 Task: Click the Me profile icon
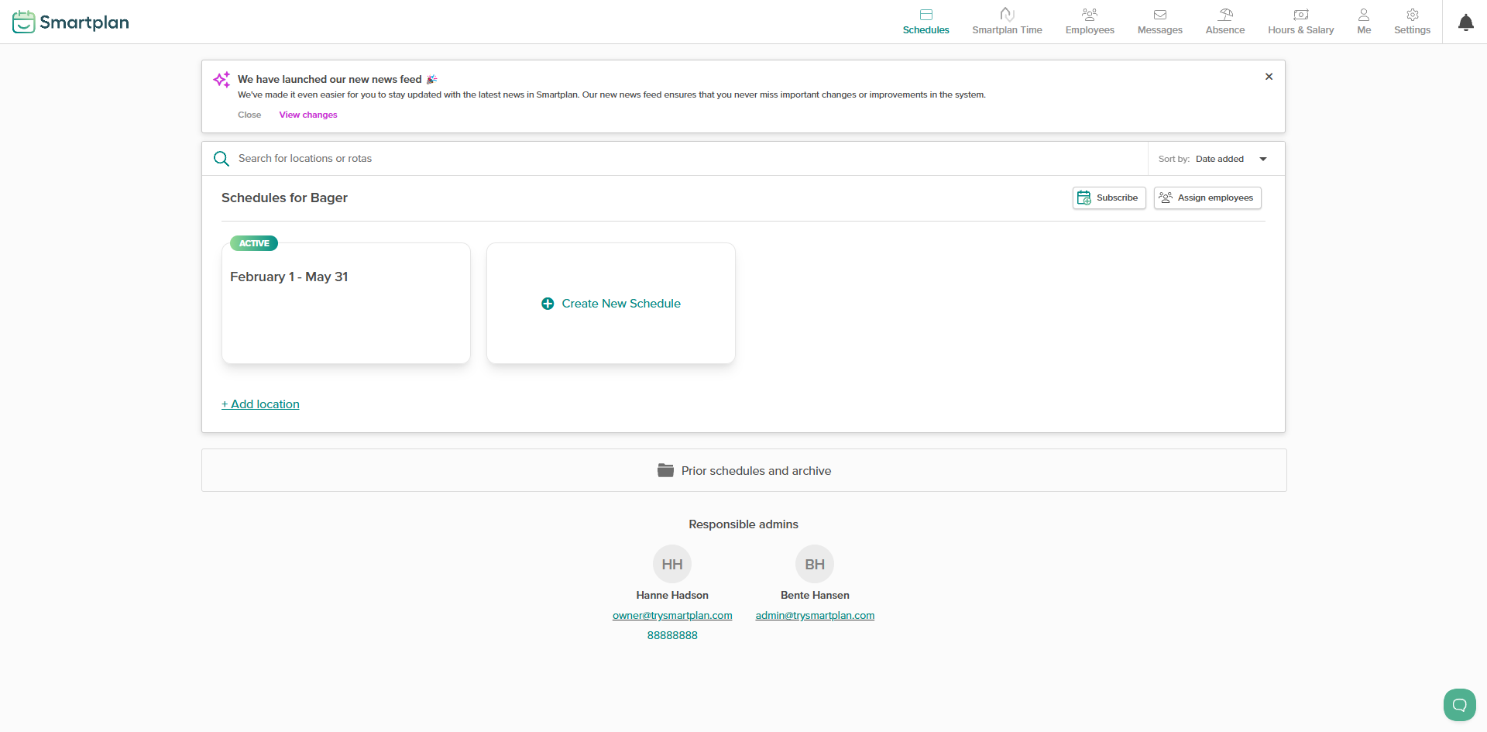coord(1364,14)
